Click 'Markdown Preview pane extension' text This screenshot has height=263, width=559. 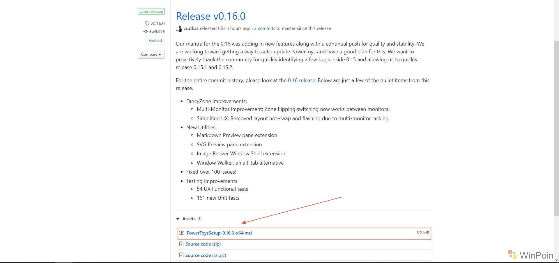(x=237, y=135)
